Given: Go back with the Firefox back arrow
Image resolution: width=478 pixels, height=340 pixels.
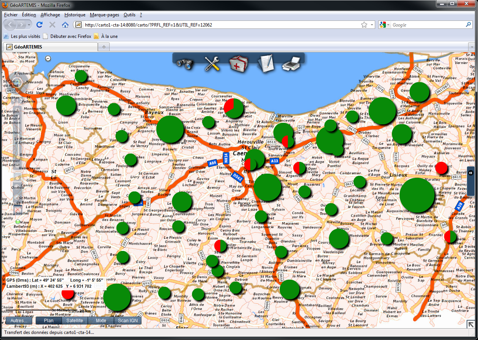Looking at the screenshot, I should point(11,25).
